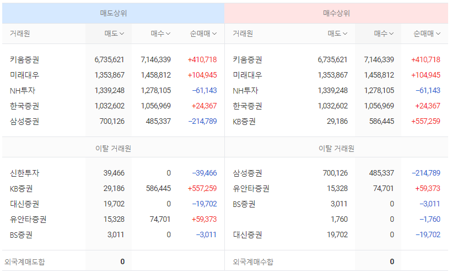Sort by 매수 column in 매수상위 panel

pyautogui.click(x=384, y=34)
